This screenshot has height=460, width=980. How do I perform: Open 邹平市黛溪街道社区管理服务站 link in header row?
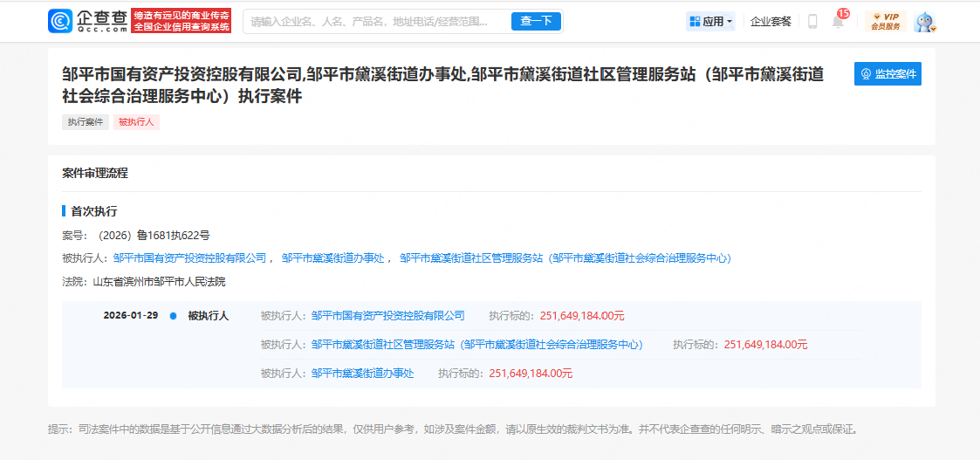471,258
